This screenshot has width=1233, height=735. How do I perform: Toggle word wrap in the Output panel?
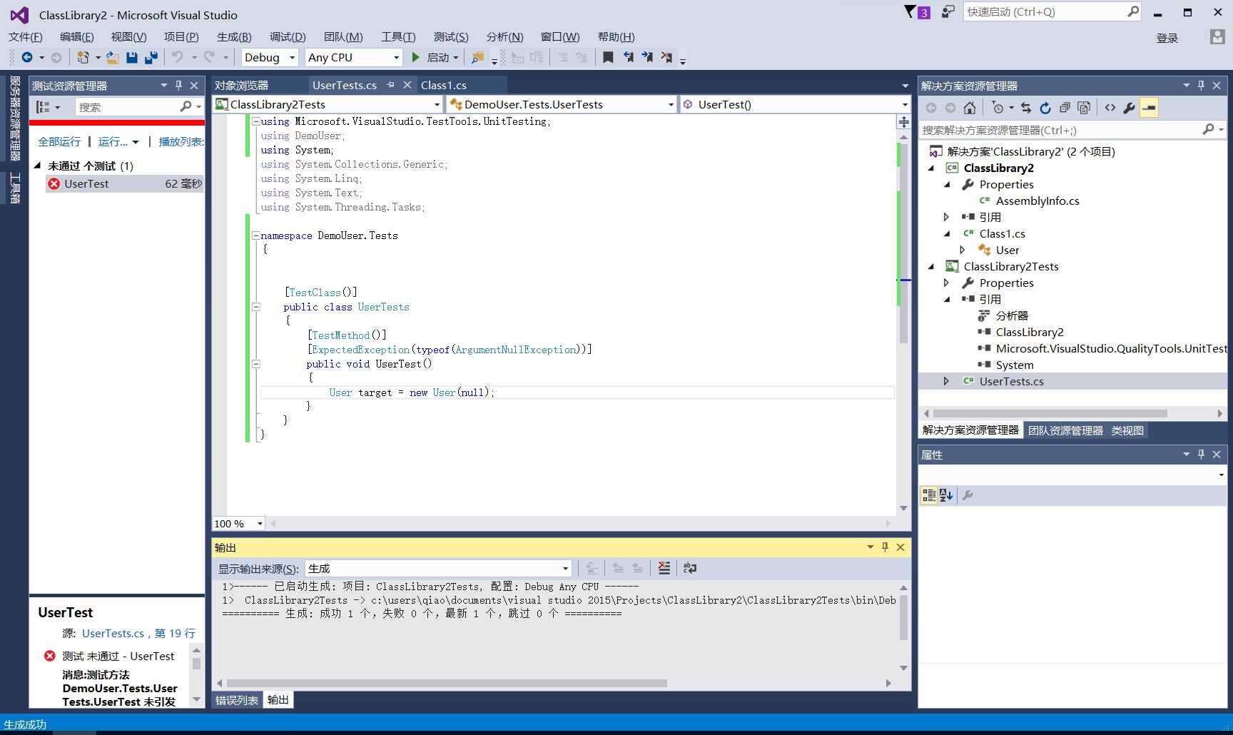[x=690, y=568]
